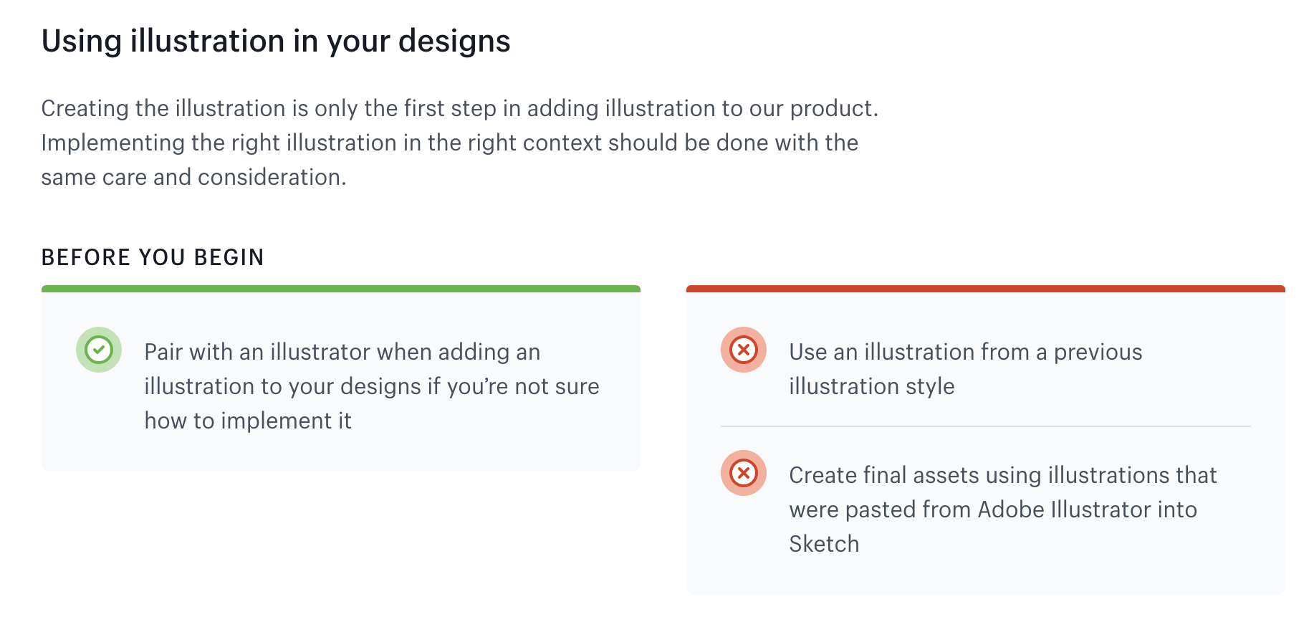Click the 'Pair with an illustrator' guideline text

pyautogui.click(x=342, y=352)
